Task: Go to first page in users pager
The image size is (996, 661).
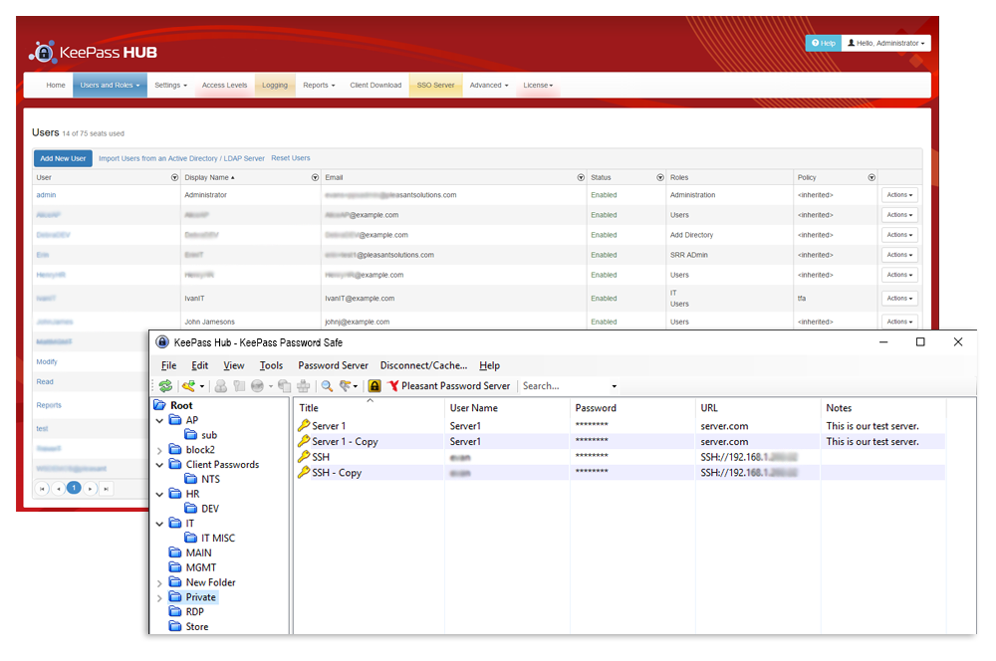Action: (42, 489)
